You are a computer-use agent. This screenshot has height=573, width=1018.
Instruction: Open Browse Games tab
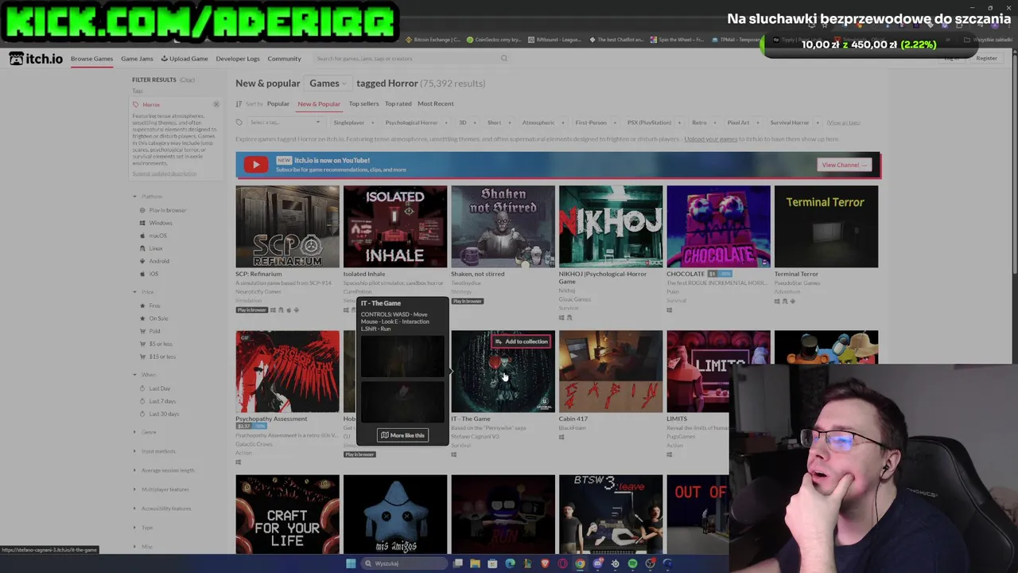91,58
